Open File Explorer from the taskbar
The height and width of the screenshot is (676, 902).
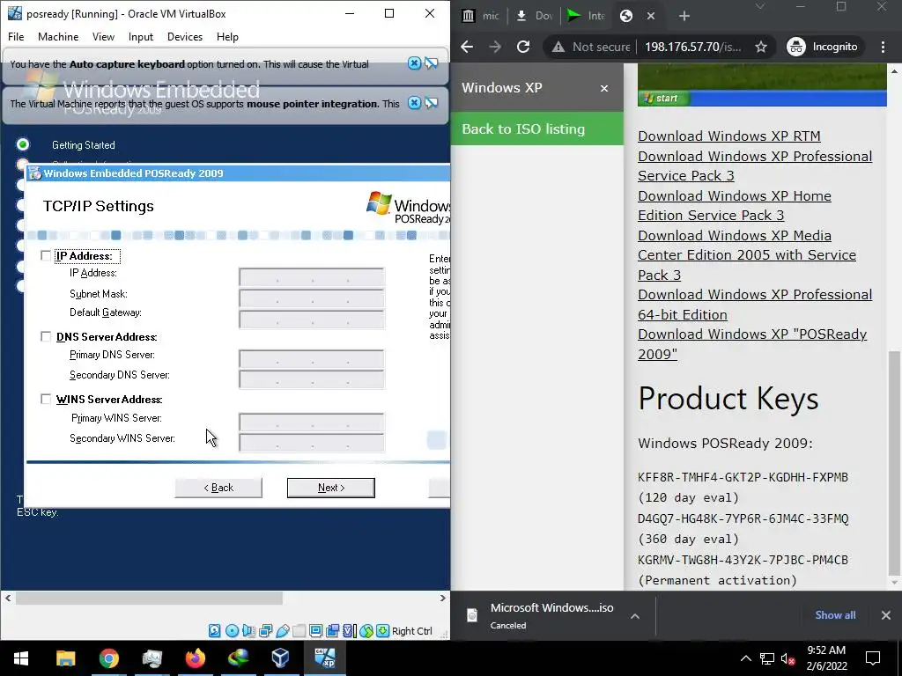(x=65, y=658)
